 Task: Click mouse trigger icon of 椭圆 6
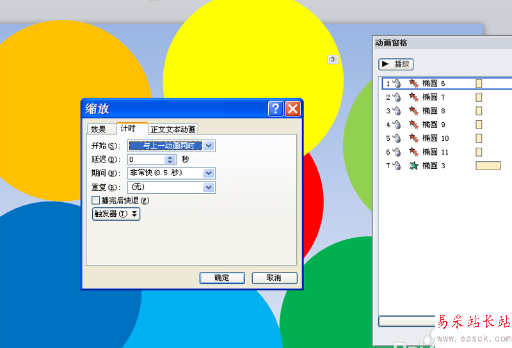coord(396,84)
